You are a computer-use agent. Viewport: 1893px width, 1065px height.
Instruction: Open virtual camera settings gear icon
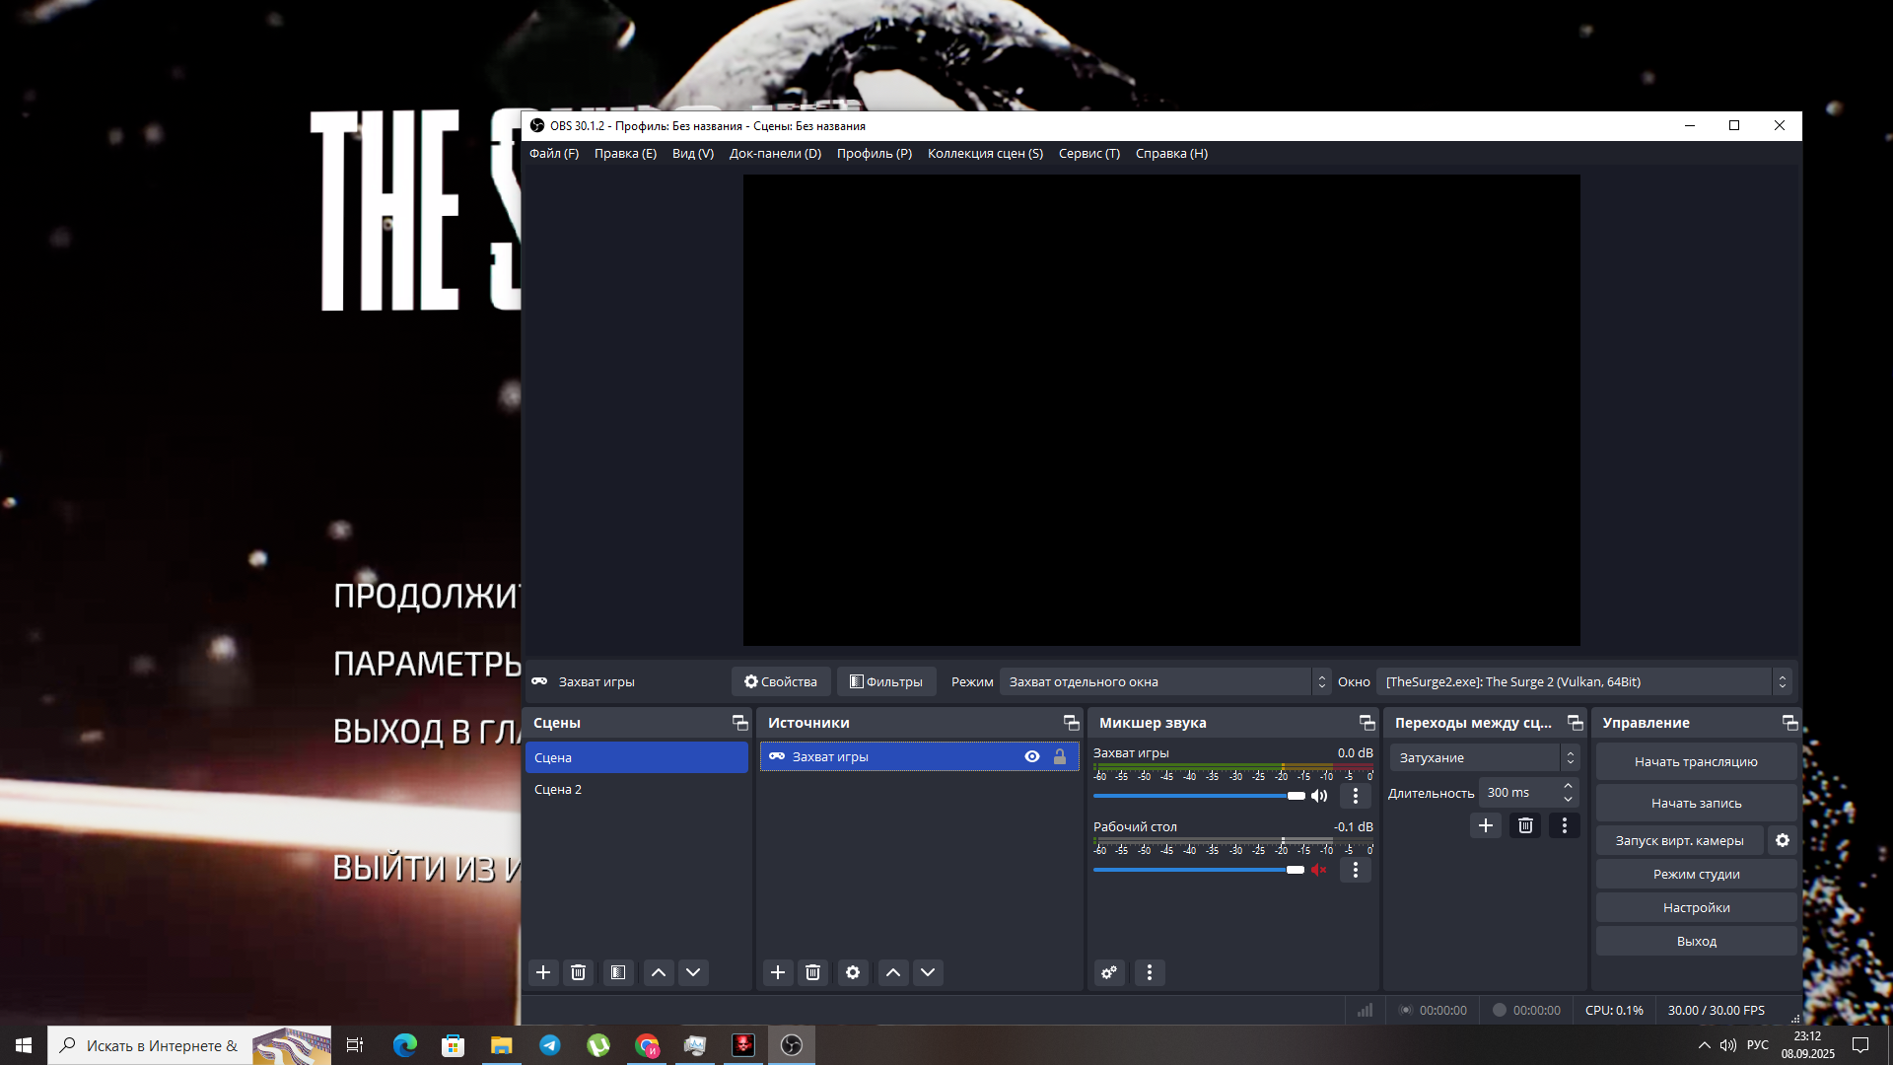pos(1783,840)
